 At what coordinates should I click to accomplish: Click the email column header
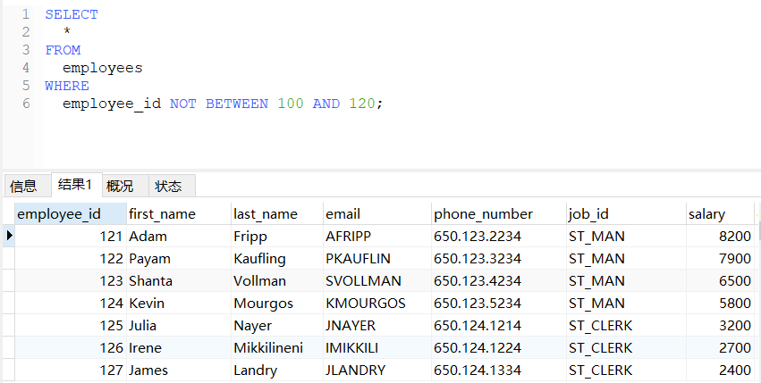click(342, 214)
